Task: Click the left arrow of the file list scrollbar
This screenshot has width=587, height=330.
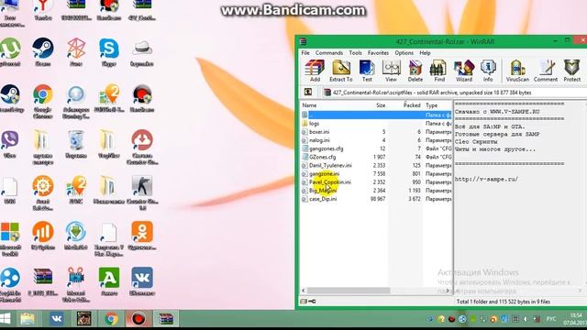Action: tap(304, 291)
